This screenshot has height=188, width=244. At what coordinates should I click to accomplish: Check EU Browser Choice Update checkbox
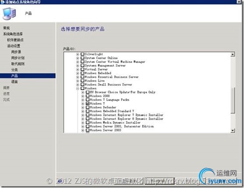pos(88,92)
